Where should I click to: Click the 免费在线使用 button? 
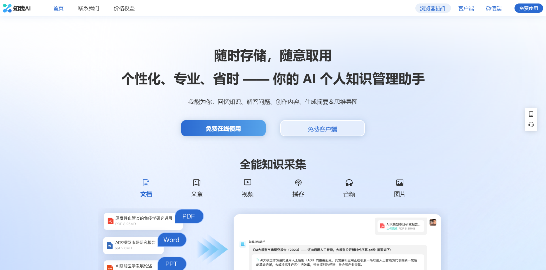tap(223, 128)
